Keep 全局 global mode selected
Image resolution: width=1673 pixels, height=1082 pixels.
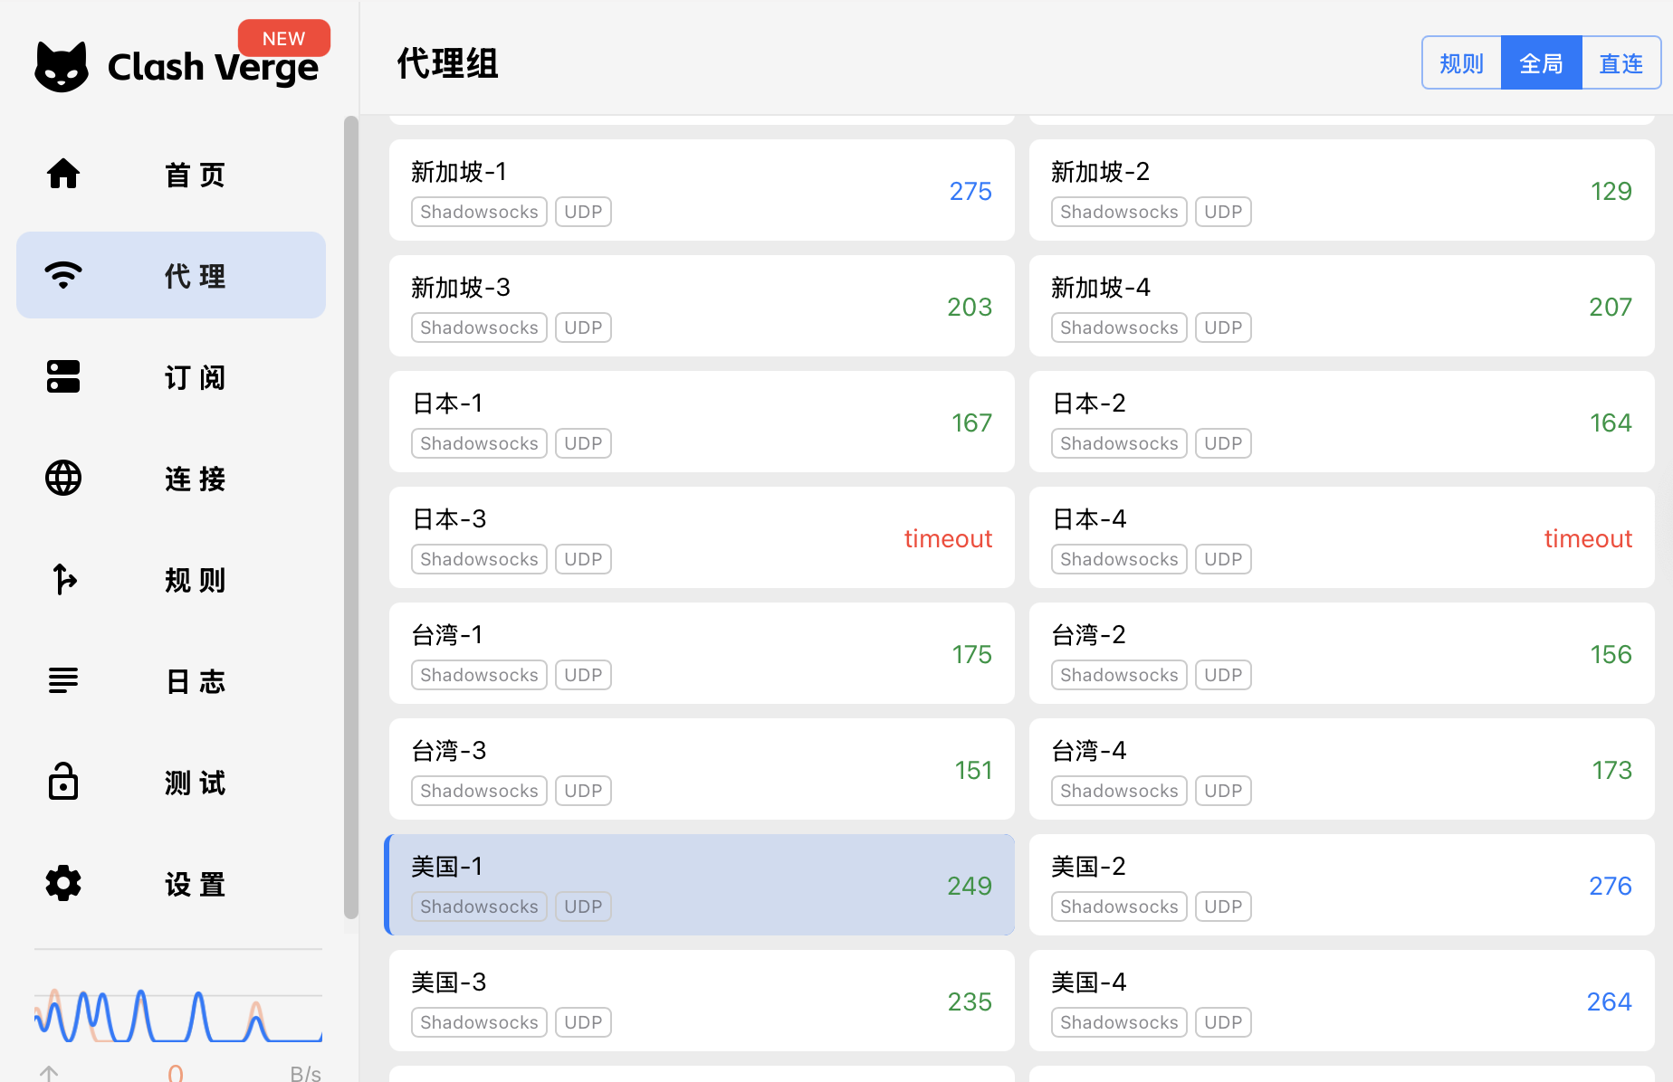[x=1541, y=62]
